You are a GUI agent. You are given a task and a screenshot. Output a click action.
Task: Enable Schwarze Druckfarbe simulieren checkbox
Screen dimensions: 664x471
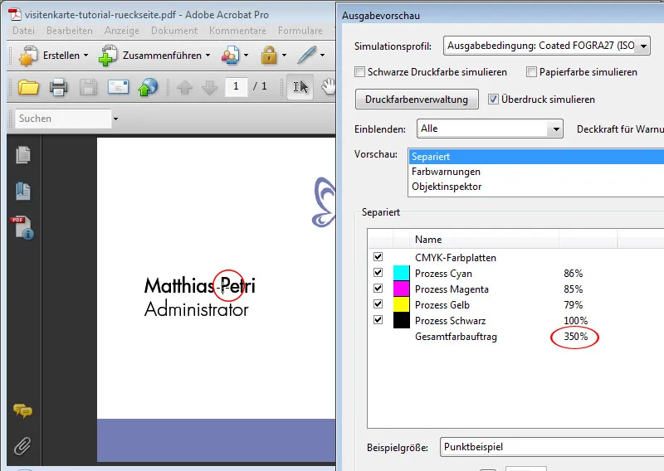point(359,72)
